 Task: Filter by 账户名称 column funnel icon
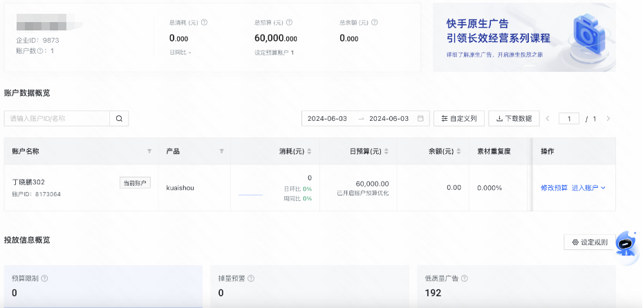(149, 151)
